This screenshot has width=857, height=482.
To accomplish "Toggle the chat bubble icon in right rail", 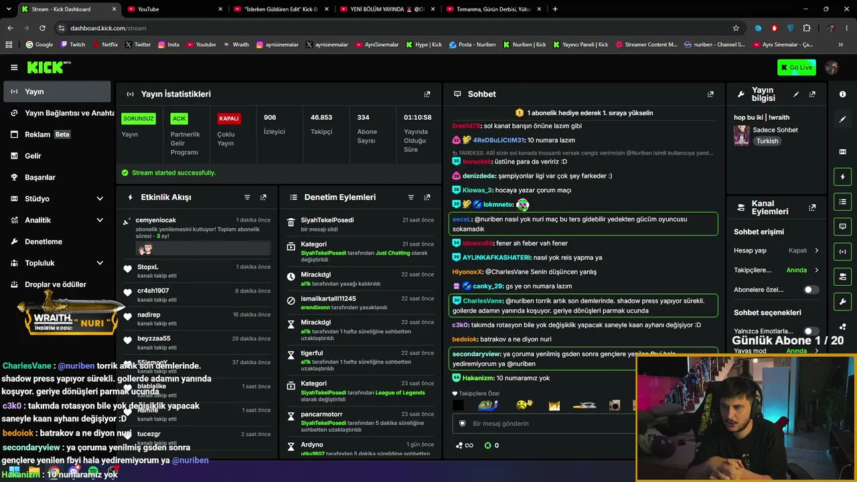I will point(842,226).
